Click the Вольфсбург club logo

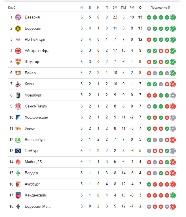point(18,140)
